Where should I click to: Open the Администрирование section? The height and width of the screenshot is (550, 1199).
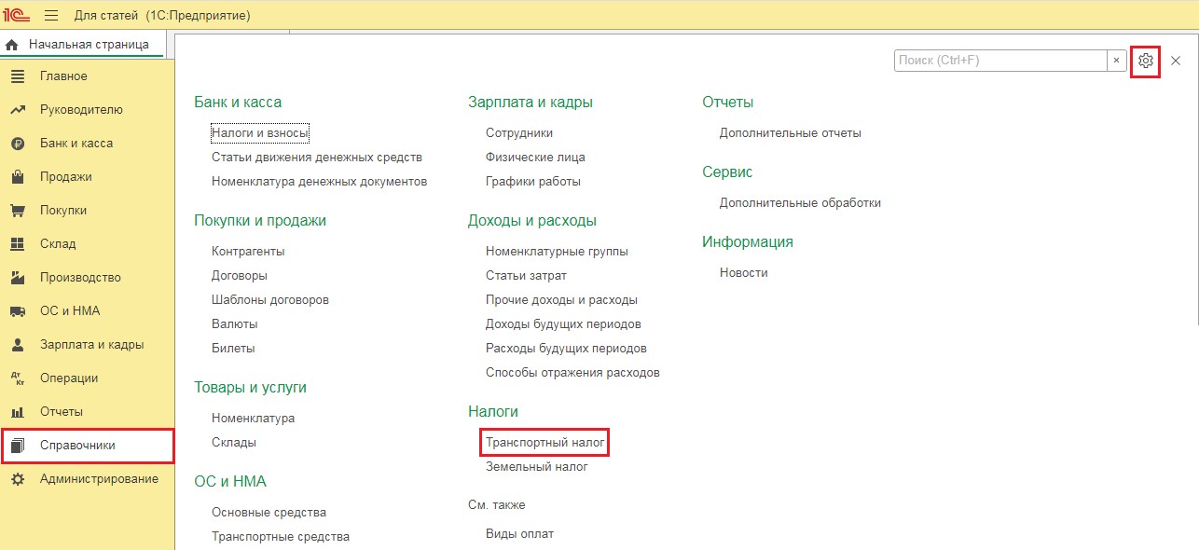pyautogui.click(x=99, y=479)
